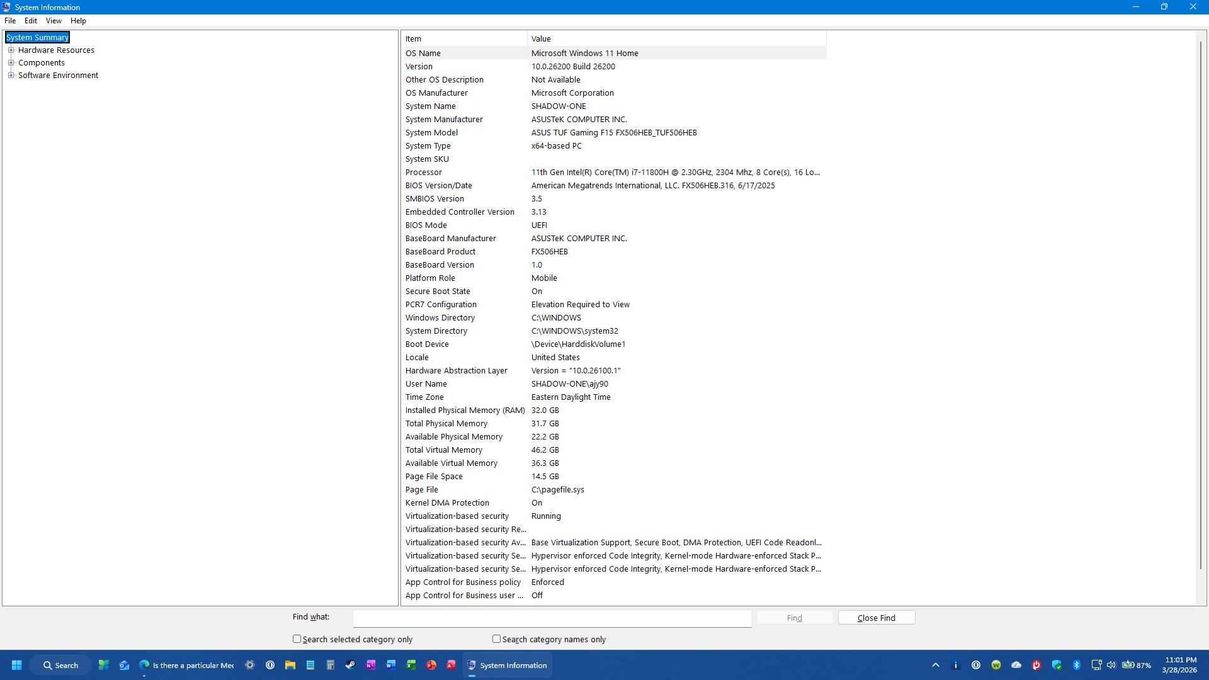Select the Time Zone row
This screenshot has width=1209, height=680.
pos(615,397)
